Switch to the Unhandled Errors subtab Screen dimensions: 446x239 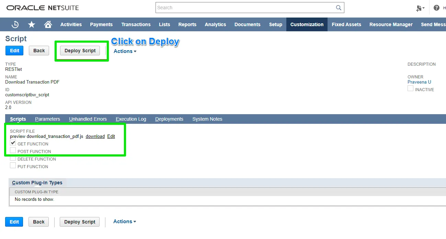[88, 119]
